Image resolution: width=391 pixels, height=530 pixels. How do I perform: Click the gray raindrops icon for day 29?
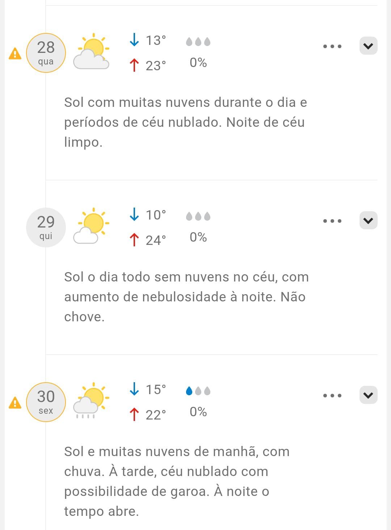(x=198, y=216)
